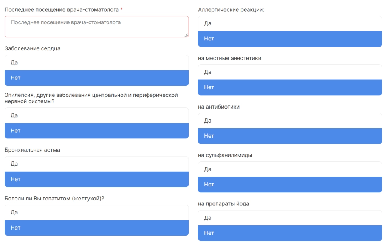
Task: Select 'Нет' for Аллергические реакции
Action: [290, 39]
